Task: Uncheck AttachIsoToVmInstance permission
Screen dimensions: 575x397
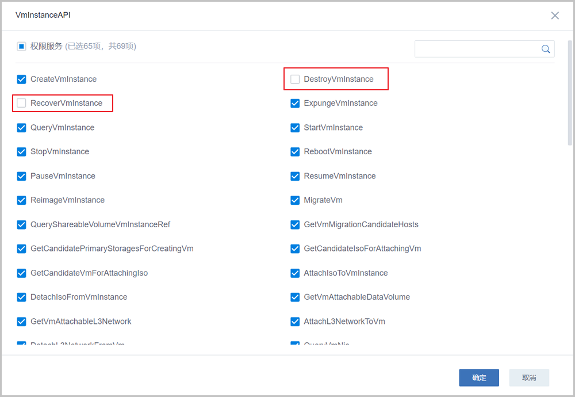Action: click(x=295, y=273)
